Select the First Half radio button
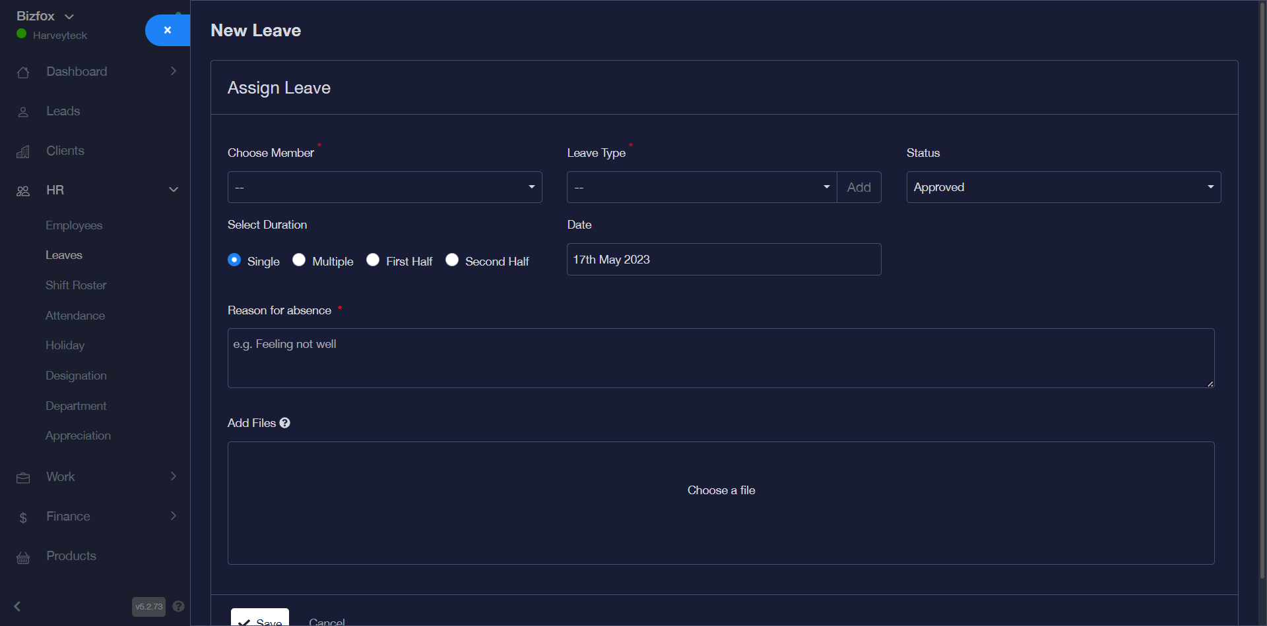Image resolution: width=1267 pixels, height=626 pixels. click(373, 260)
